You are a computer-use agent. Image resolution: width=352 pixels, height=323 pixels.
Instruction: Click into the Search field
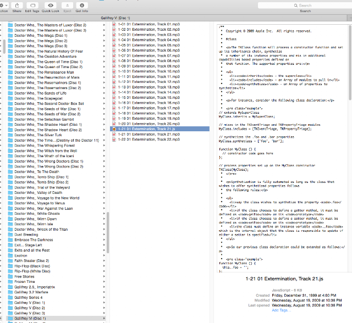(305, 5)
